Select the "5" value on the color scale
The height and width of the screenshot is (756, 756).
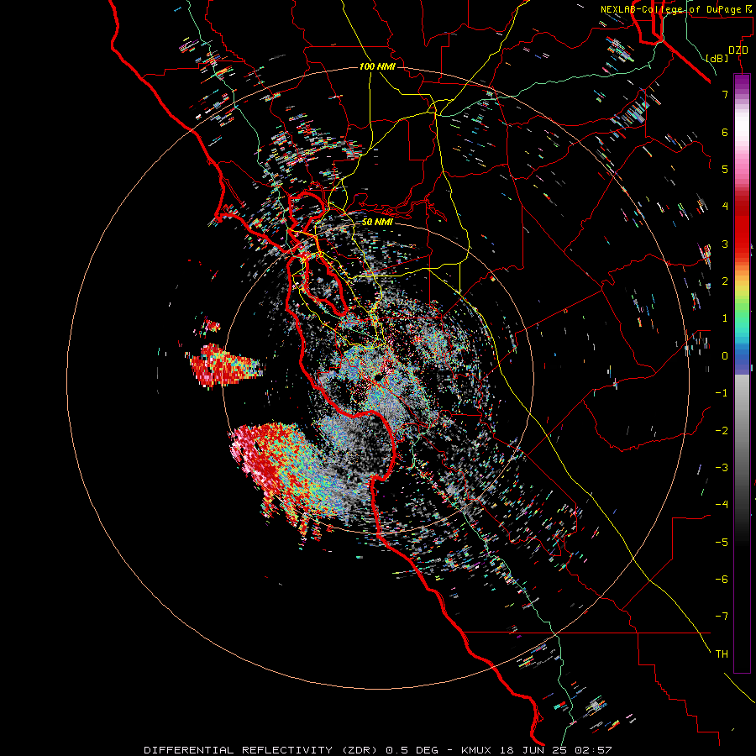725,169
